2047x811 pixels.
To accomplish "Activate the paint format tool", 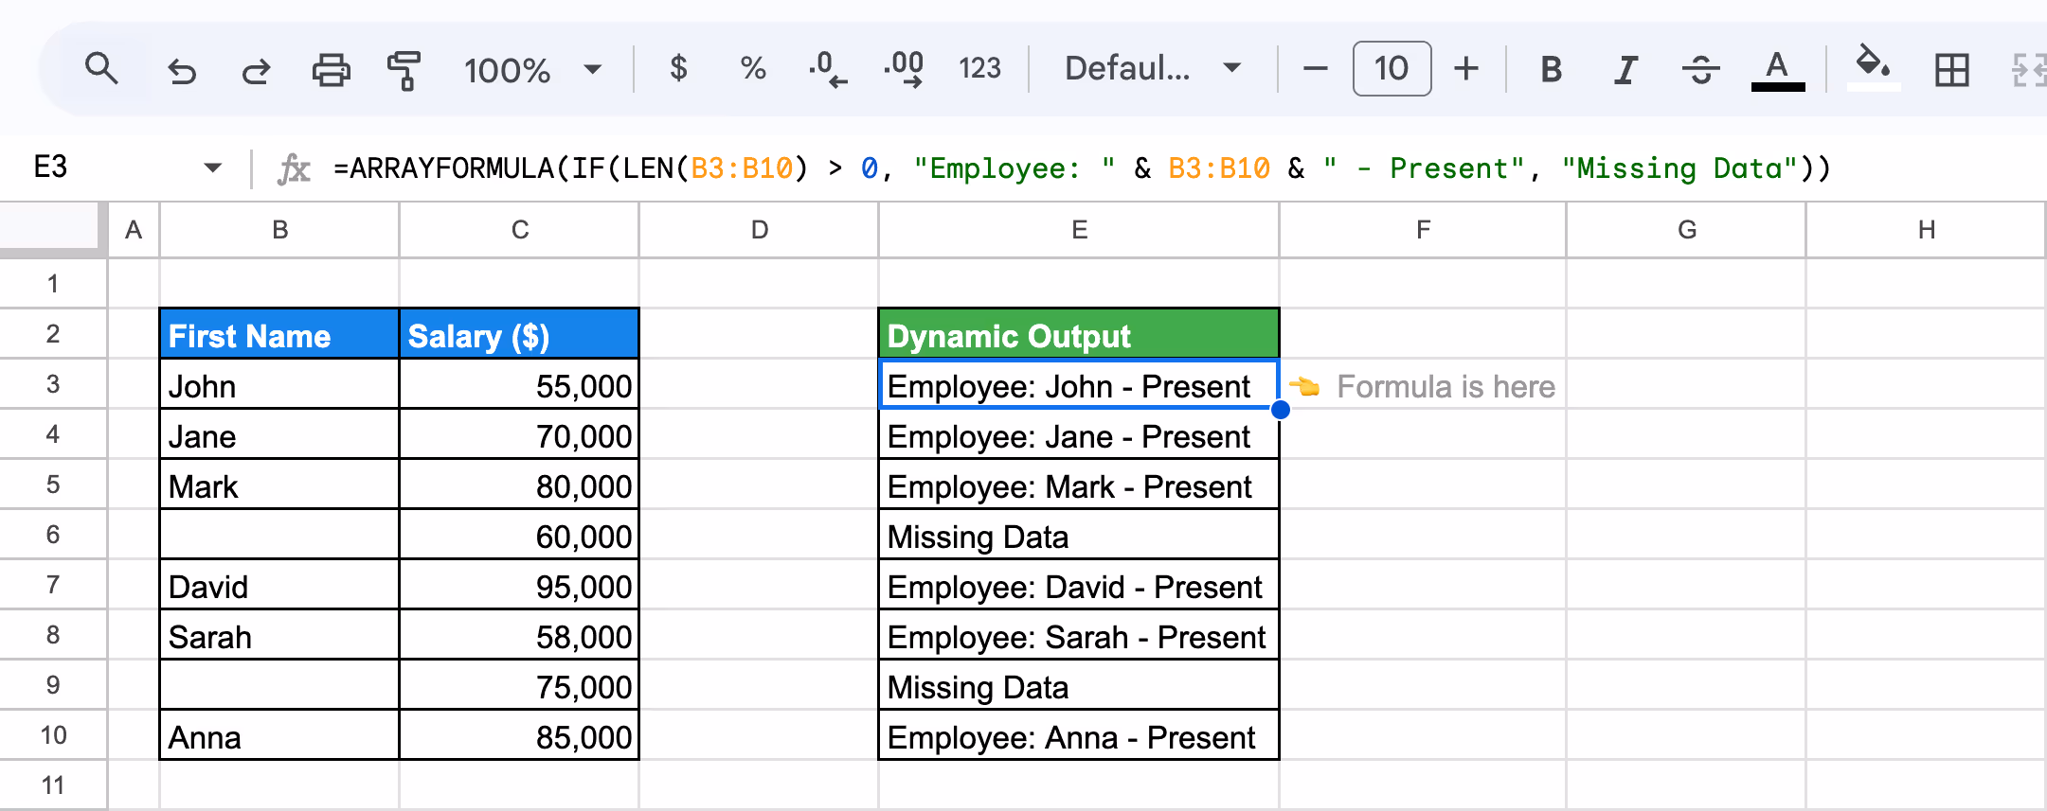I will pos(404,70).
